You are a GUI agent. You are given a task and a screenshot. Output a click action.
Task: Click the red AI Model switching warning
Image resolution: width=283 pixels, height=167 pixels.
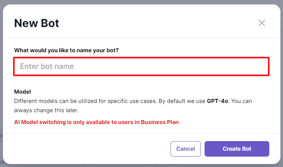coord(97,122)
